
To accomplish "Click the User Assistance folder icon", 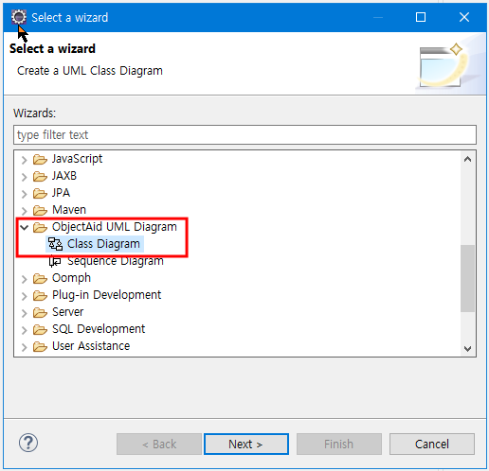I will click(40, 346).
